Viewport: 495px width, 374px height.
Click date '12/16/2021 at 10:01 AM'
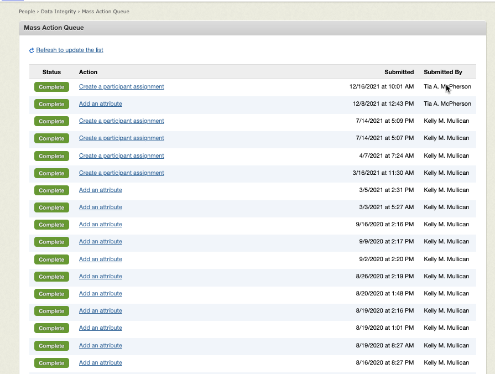click(382, 86)
